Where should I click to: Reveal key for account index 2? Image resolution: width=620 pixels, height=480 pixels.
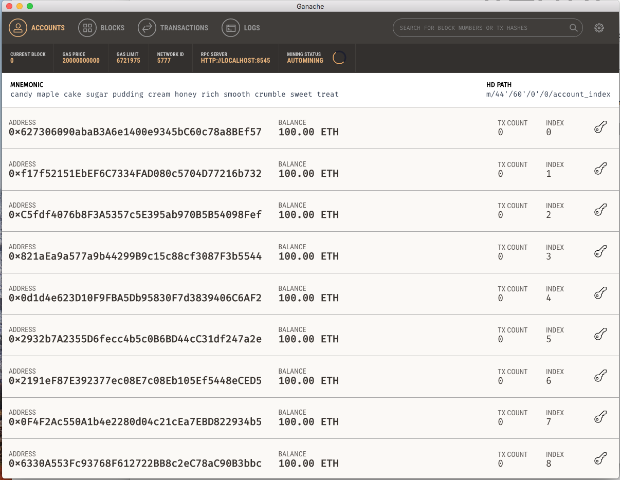600,210
